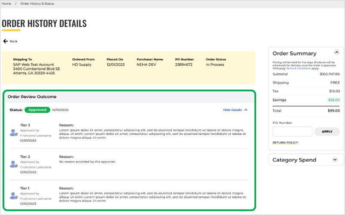Click the Order Review Outcome heading
This screenshot has height=215, width=345.
[x=32, y=97]
